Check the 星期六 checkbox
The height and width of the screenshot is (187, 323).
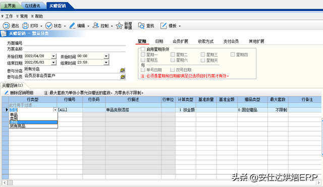coord(173,60)
